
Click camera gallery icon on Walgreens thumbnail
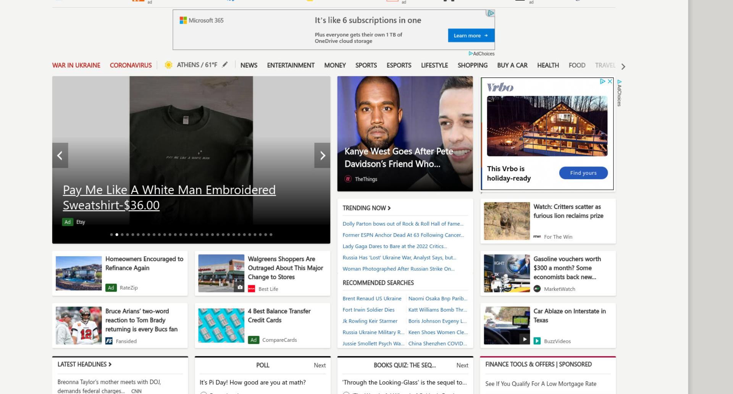coord(240,287)
